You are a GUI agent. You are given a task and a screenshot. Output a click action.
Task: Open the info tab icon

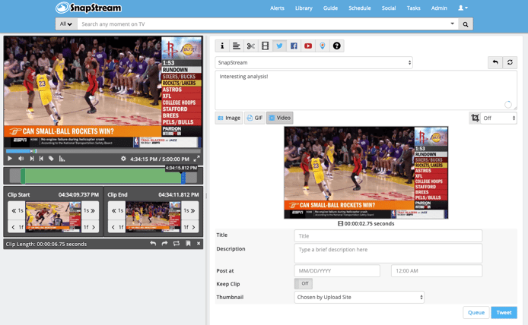point(222,46)
